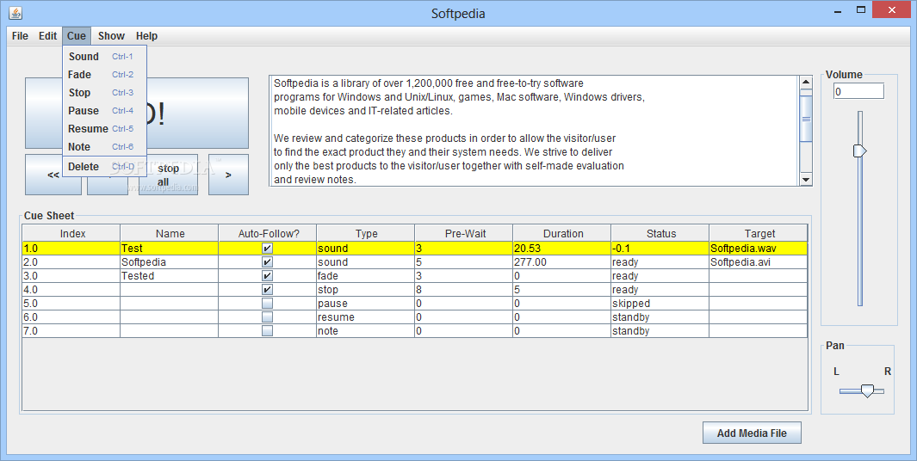Choose Fade from the Cue menu
917x461 pixels.
104,75
